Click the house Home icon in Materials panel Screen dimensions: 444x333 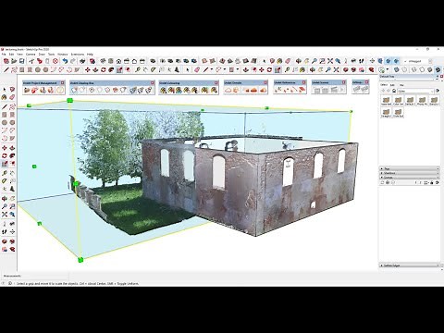coord(394,91)
